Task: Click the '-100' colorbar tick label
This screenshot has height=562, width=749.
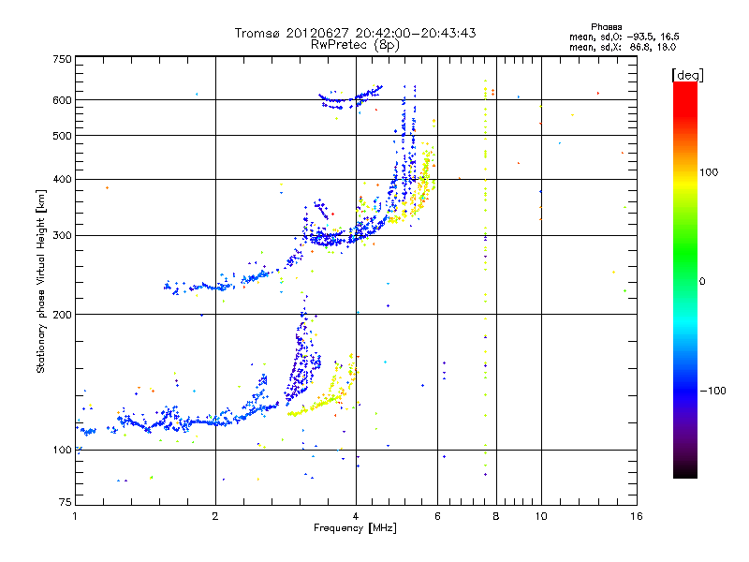Action: [712, 391]
